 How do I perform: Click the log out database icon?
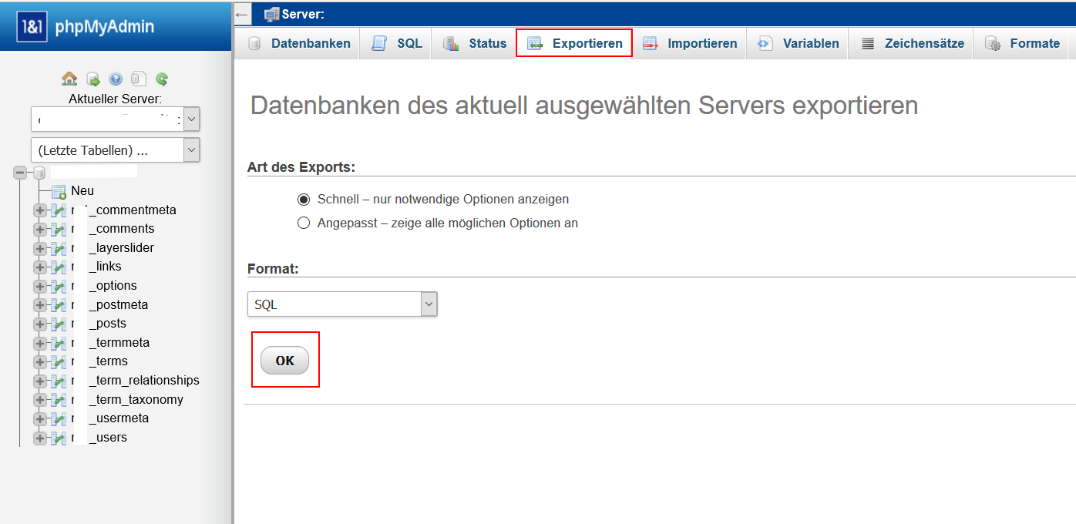tap(92, 78)
